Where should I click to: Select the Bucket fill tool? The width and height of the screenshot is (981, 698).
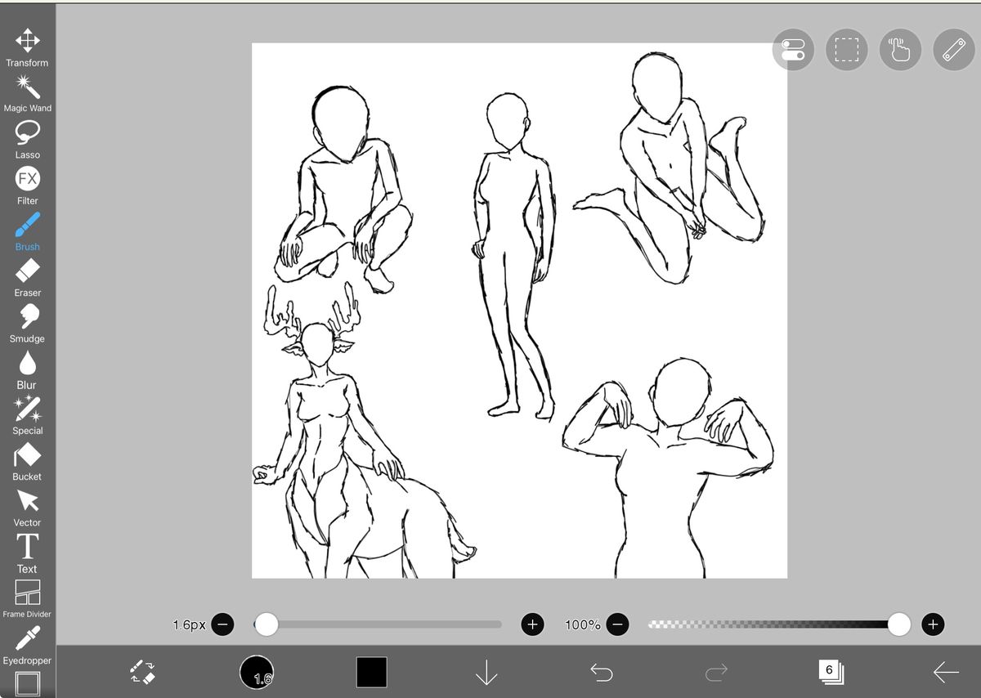(27, 462)
